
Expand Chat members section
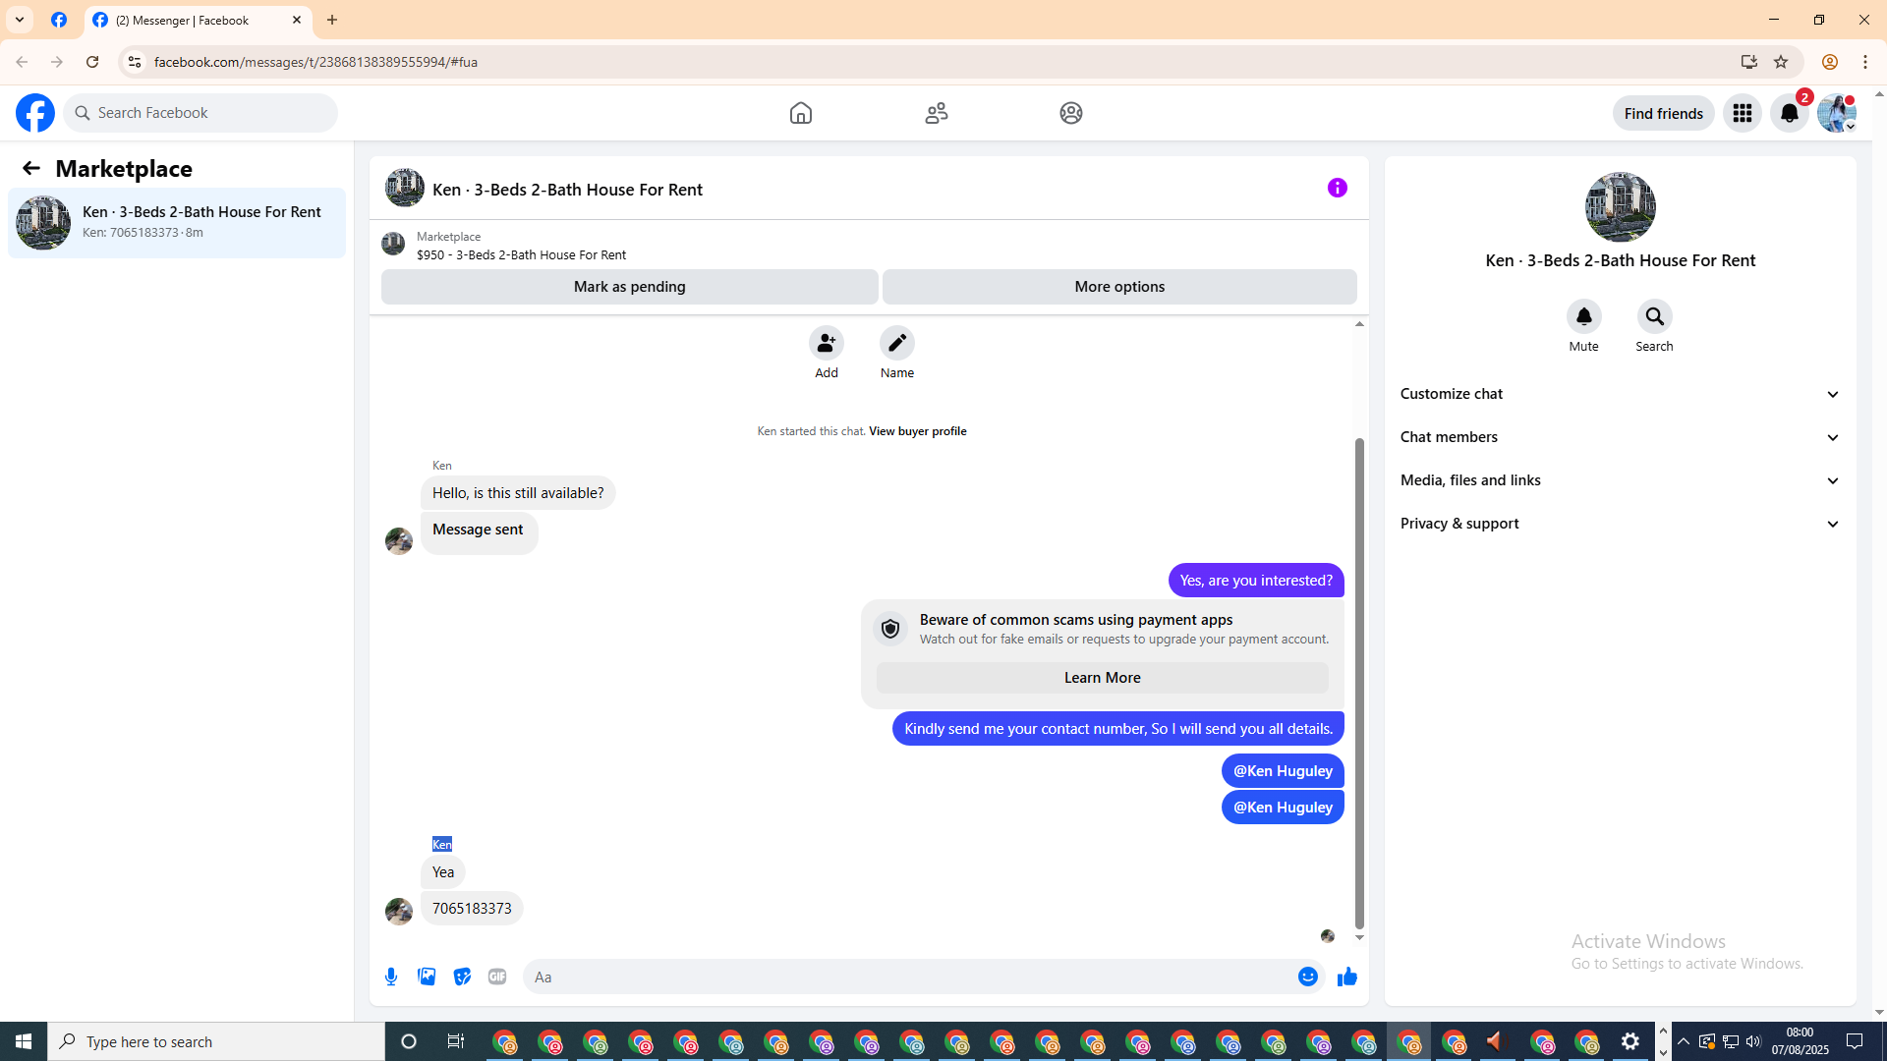[x=1620, y=437]
